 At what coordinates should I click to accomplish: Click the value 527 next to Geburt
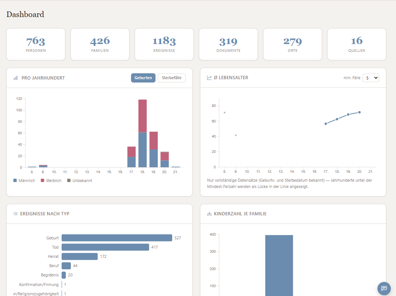tap(177, 238)
